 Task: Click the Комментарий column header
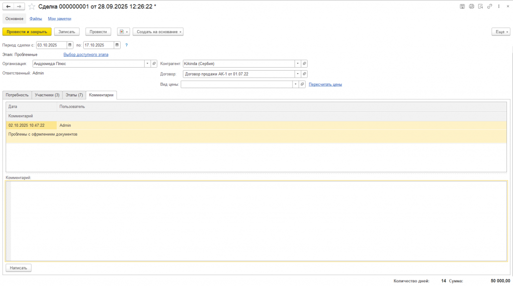click(x=256, y=116)
